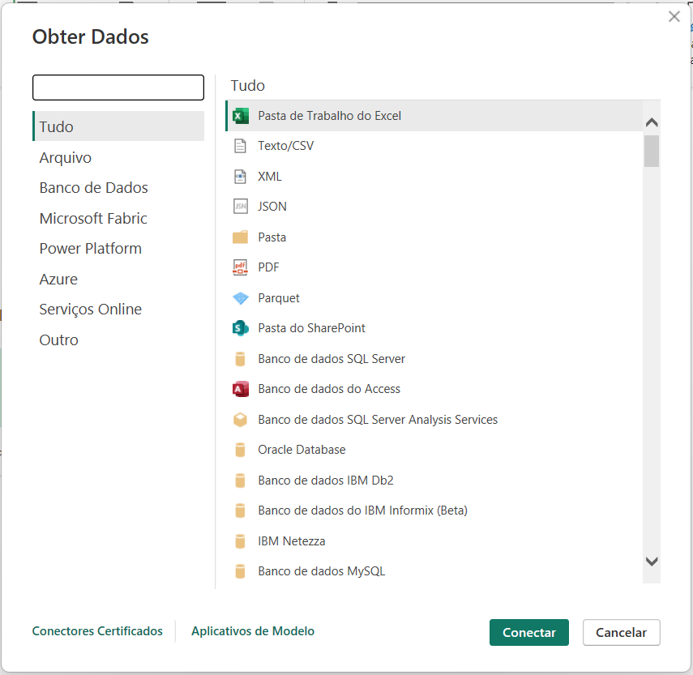Select the yellow Pasta folder icon

pos(240,237)
